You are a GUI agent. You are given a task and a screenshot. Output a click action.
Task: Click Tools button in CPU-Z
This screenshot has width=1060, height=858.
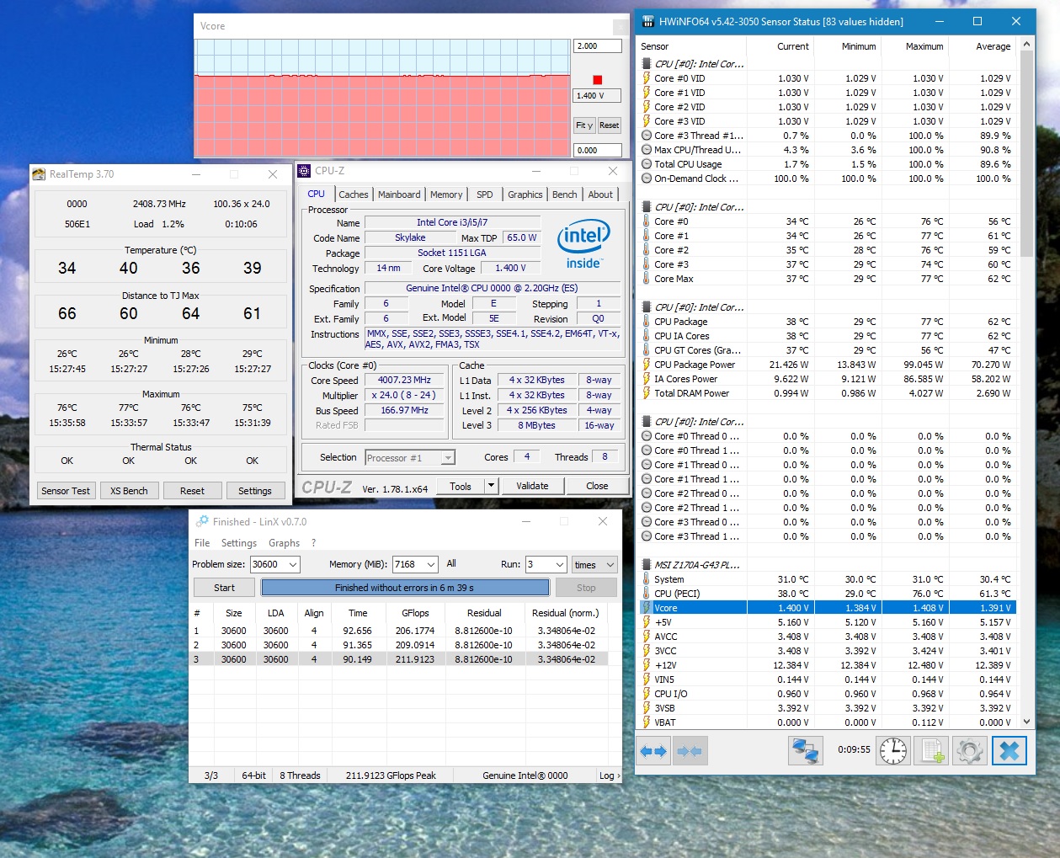[461, 486]
